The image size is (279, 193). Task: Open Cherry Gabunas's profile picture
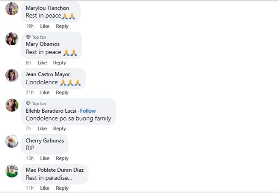coord(12,141)
